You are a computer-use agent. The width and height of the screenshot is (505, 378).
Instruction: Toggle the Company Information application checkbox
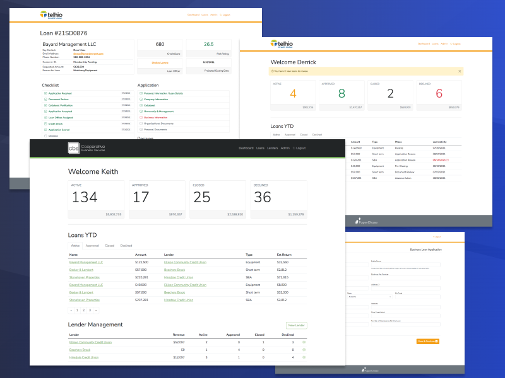point(141,100)
